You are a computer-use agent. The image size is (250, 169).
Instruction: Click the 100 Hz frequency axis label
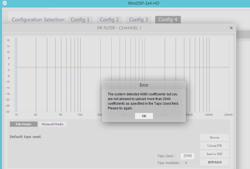click(x=80, y=115)
